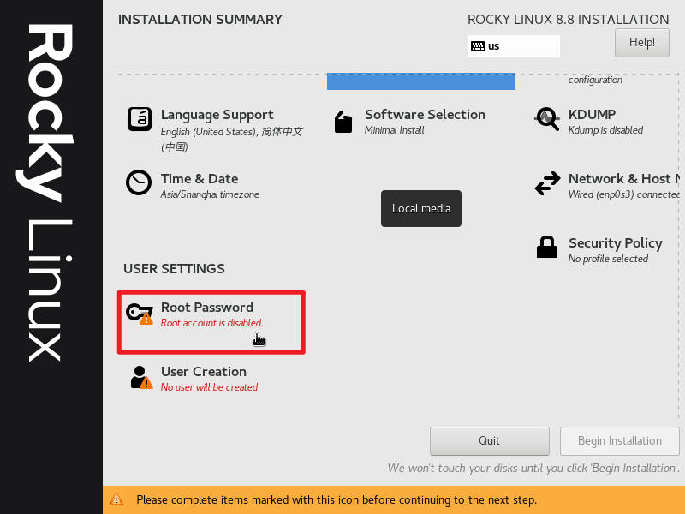Click the Security Policy padlock icon

click(x=547, y=248)
